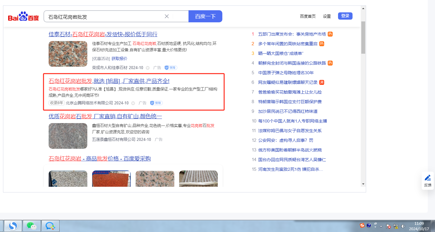This screenshot has height=232, width=435.
Task: Show hidden system tray icons
Action: (381, 226)
